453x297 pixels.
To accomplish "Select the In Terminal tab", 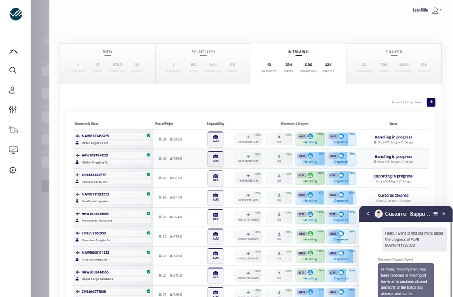I will [299, 64].
